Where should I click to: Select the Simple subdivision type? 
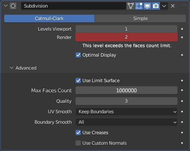click(x=140, y=18)
